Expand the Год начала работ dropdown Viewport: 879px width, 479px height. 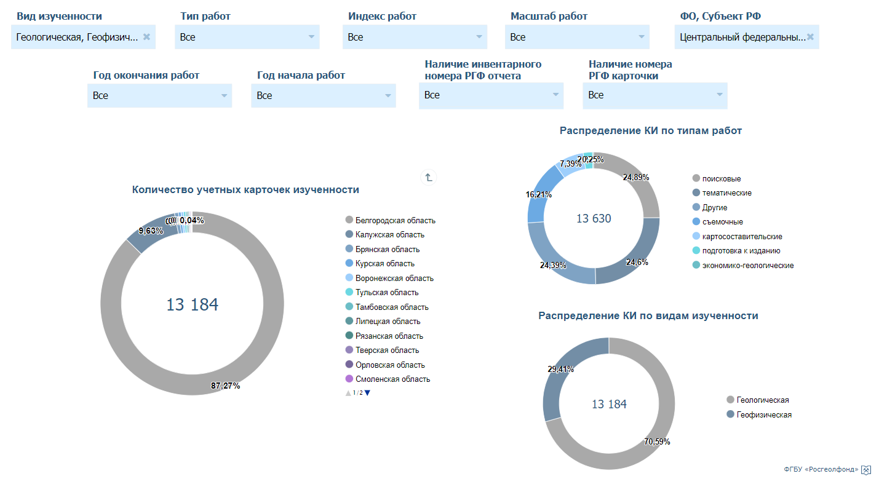click(x=324, y=95)
